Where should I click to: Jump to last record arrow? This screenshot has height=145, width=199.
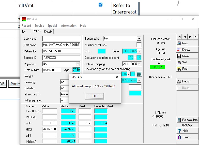(196, 37)
